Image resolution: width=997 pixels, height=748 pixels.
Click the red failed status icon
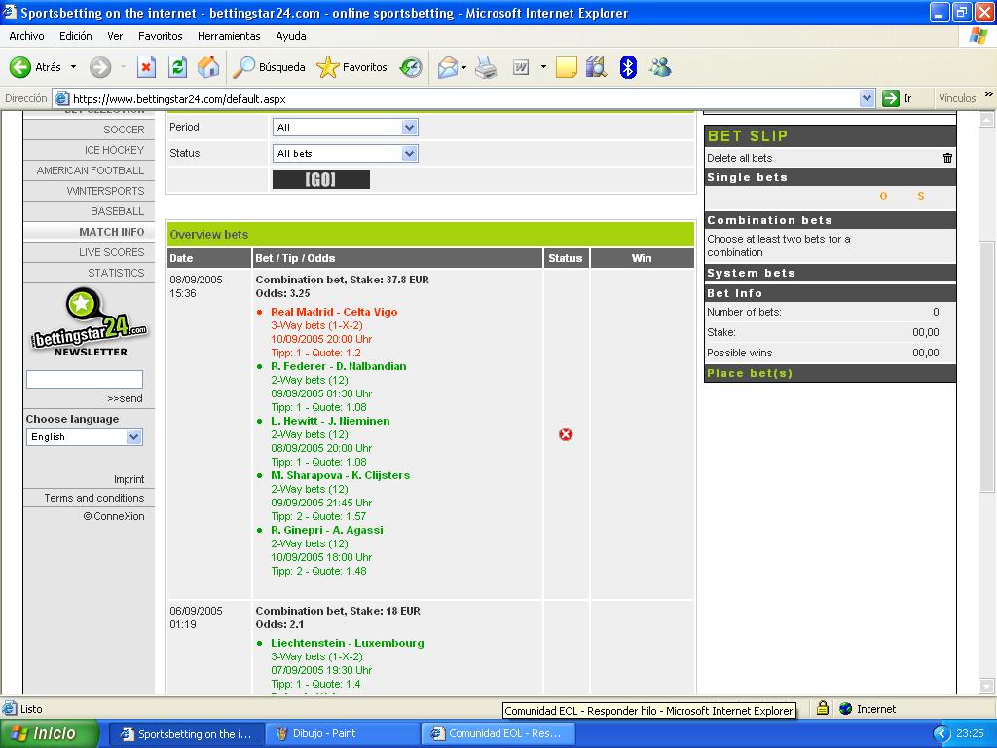pos(566,433)
